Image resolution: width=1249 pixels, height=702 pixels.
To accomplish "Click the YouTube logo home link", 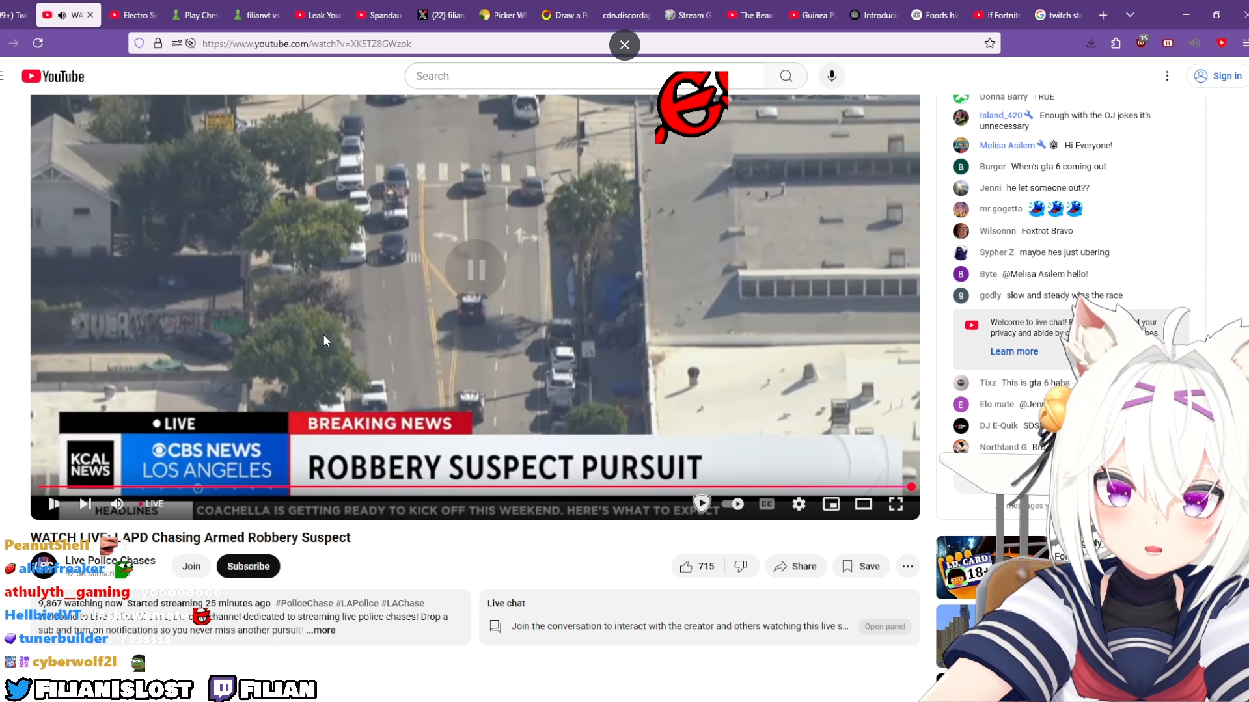I will 53,76.
